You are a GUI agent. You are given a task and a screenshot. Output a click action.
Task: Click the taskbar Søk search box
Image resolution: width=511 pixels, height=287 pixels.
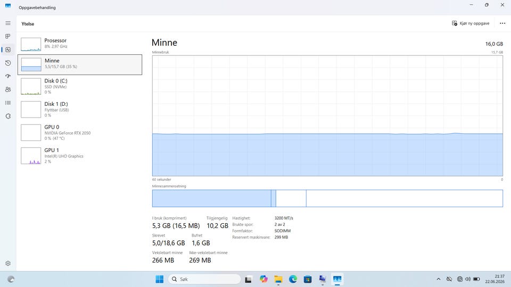point(204,279)
